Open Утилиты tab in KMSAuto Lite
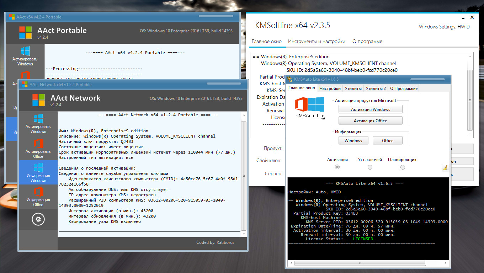This screenshot has width=484, height=273. click(x=353, y=88)
